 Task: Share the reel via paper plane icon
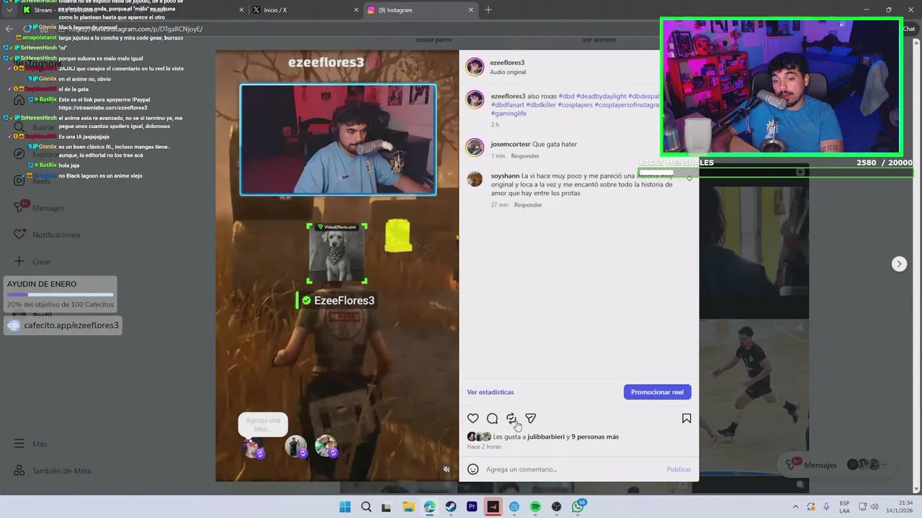[531, 419]
